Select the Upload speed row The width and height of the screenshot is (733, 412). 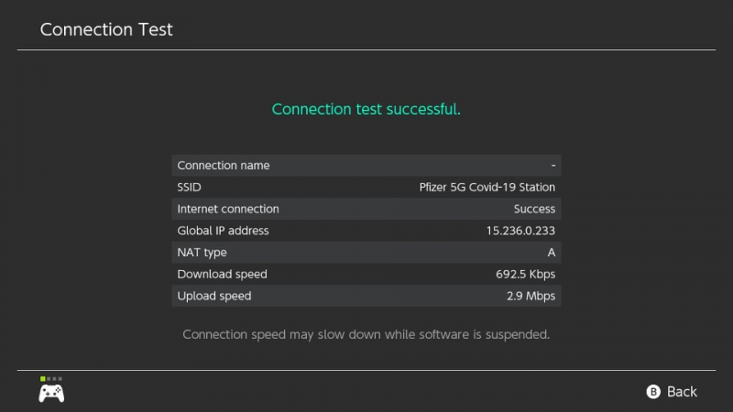pos(366,296)
